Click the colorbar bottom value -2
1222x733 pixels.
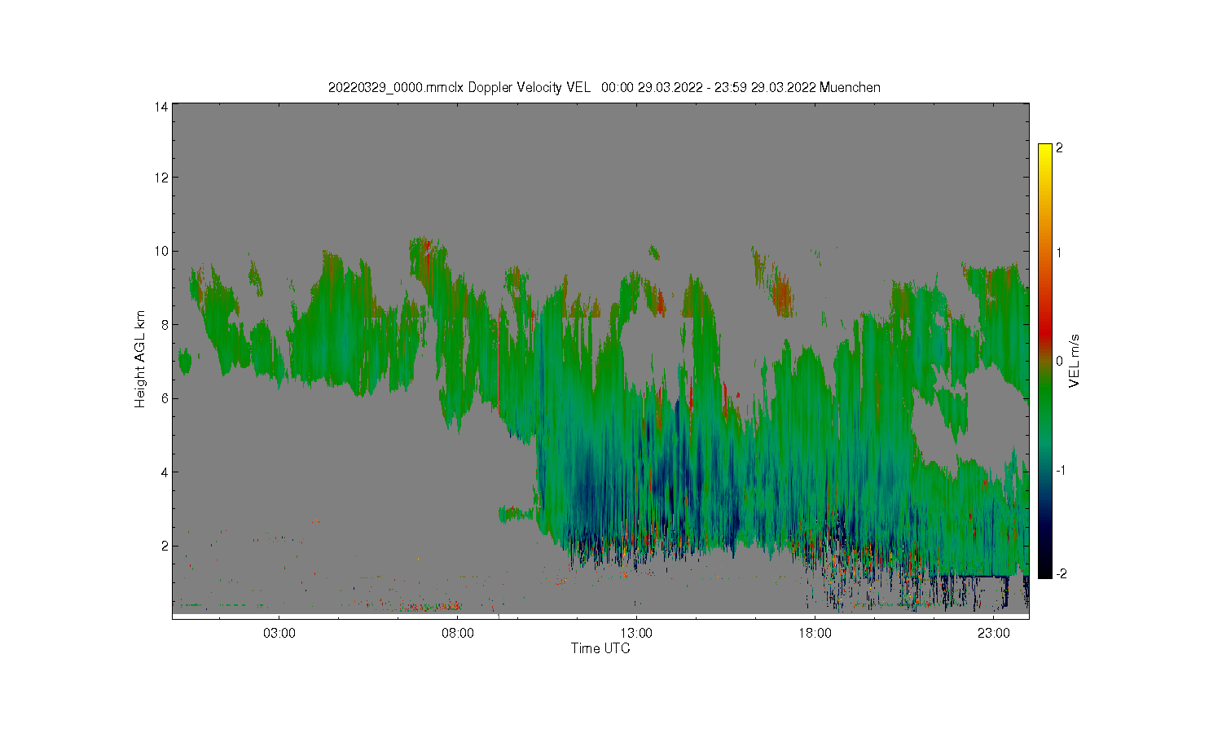pos(1061,574)
